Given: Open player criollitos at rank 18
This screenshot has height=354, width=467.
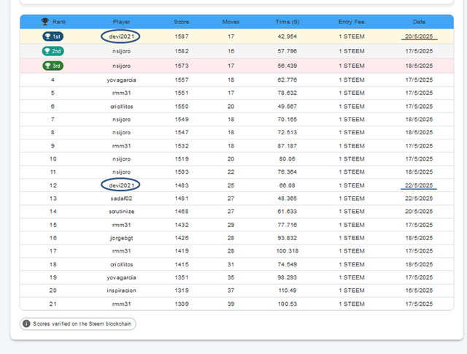Looking at the screenshot, I should tap(122, 264).
